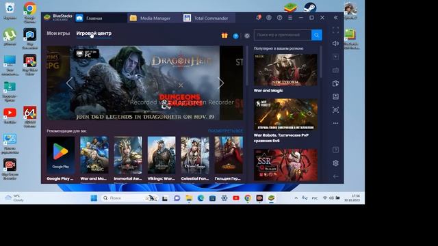
Task: Select the Главная tab
Action: (x=101, y=18)
